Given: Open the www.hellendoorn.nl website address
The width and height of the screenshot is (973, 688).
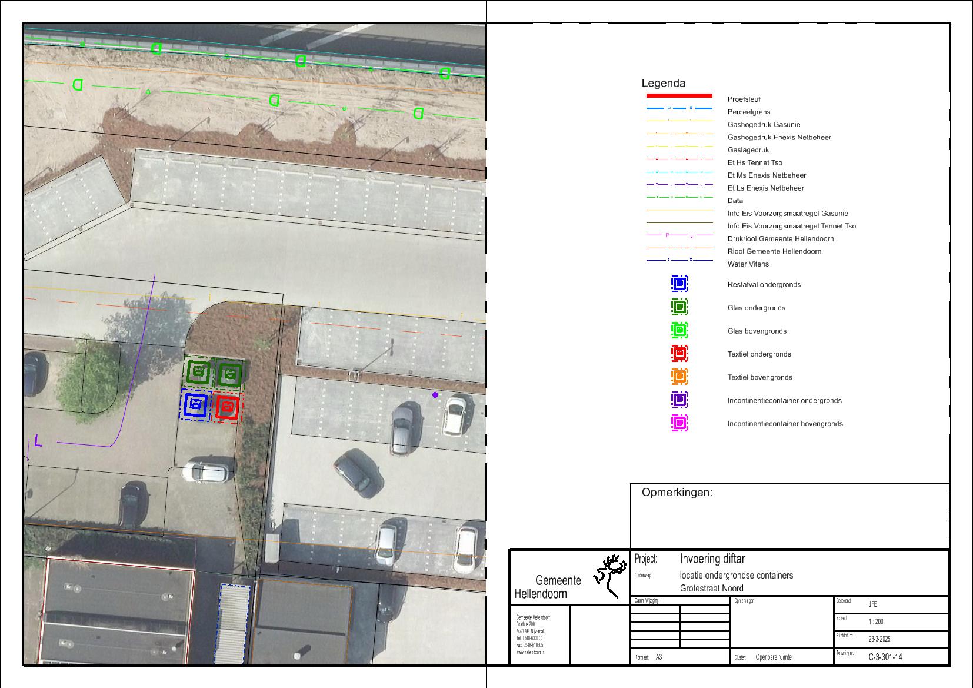Looking at the screenshot, I should click(531, 653).
